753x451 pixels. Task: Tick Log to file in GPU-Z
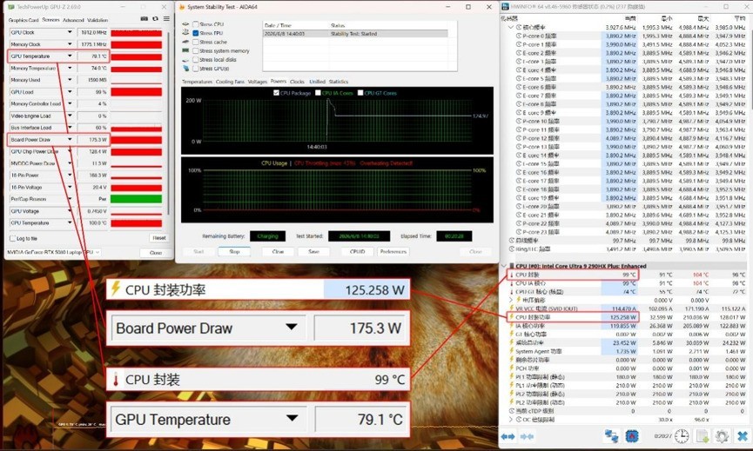[x=13, y=238]
